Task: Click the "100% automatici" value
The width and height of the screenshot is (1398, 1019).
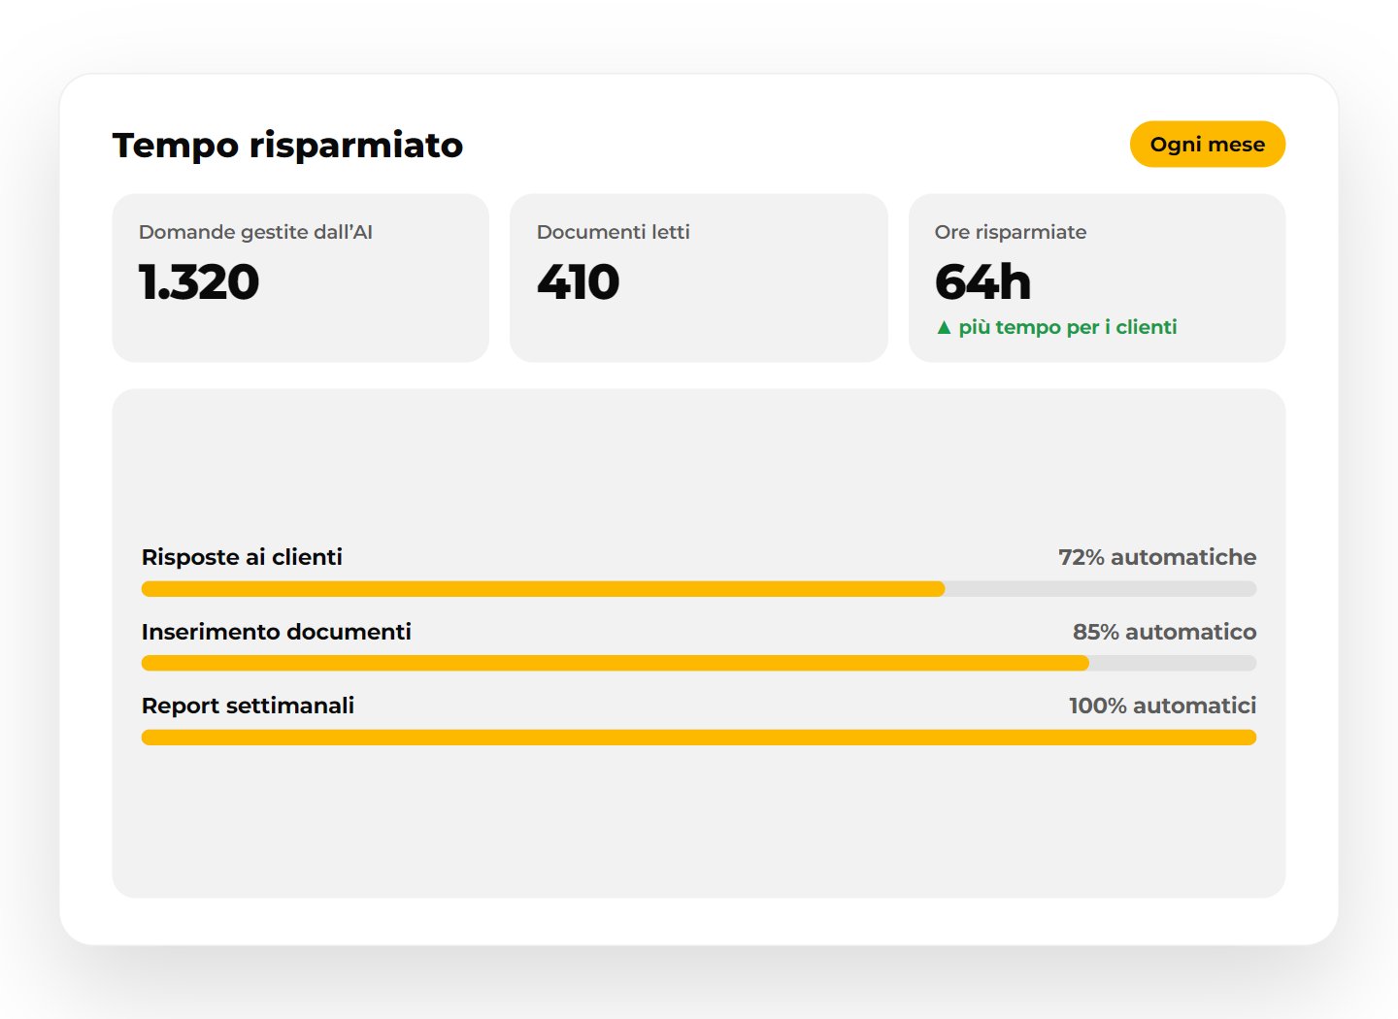Action: (x=1162, y=706)
